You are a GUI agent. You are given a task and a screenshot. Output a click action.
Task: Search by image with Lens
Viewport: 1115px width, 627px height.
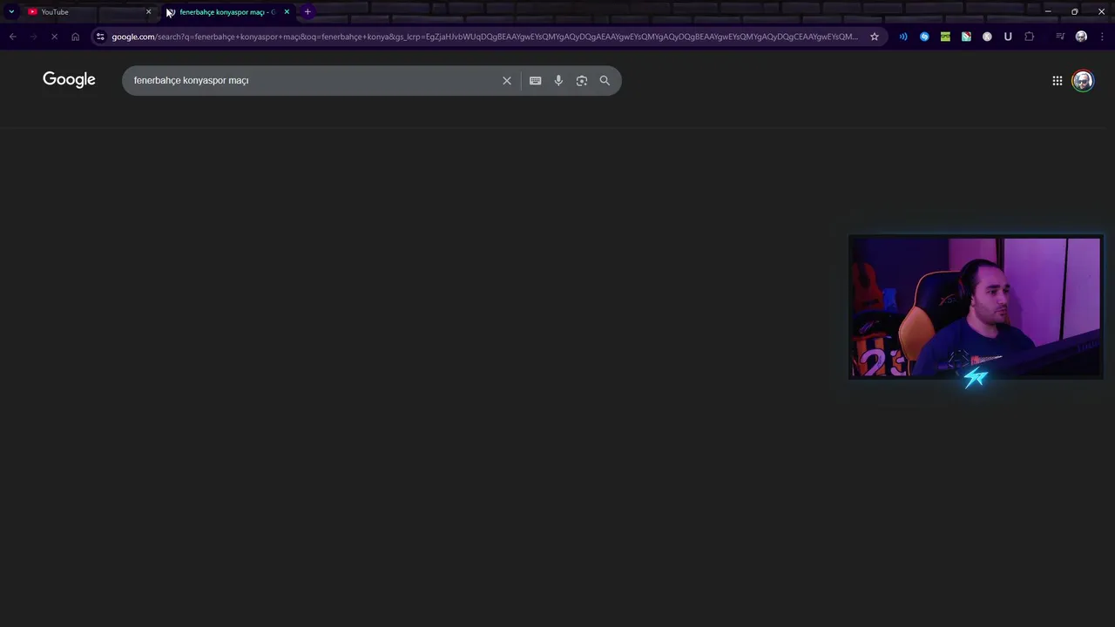pos(582,80)
